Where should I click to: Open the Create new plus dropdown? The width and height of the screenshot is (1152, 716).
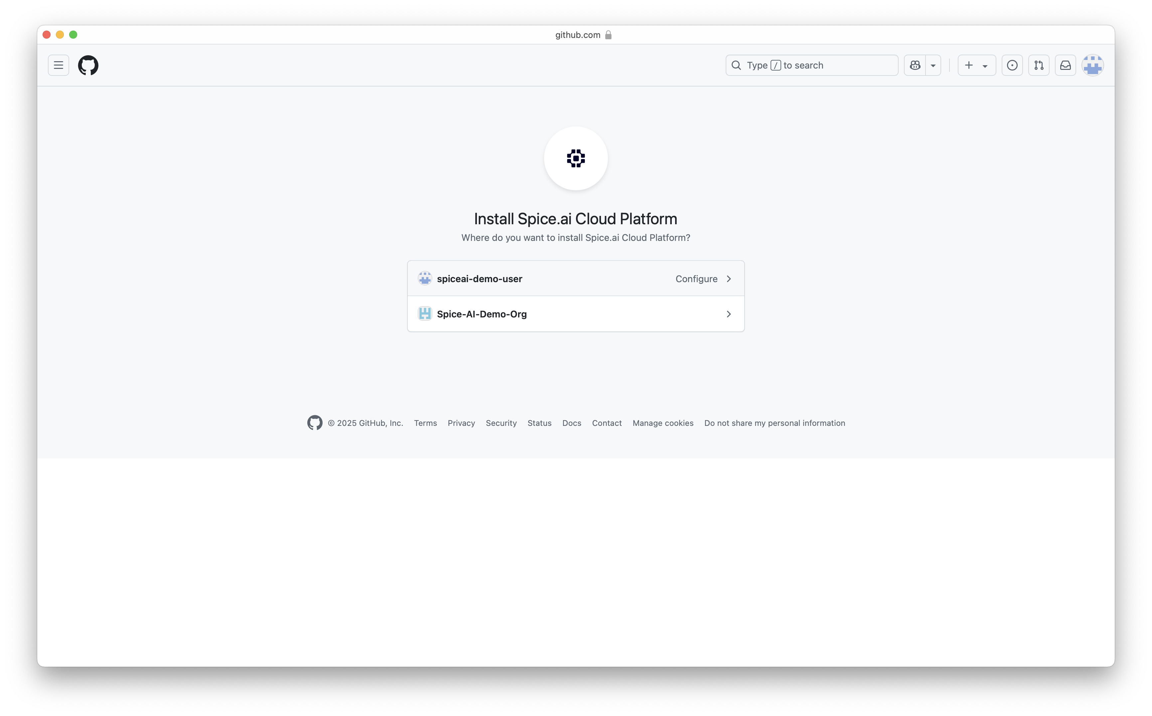tap(976, 65)
